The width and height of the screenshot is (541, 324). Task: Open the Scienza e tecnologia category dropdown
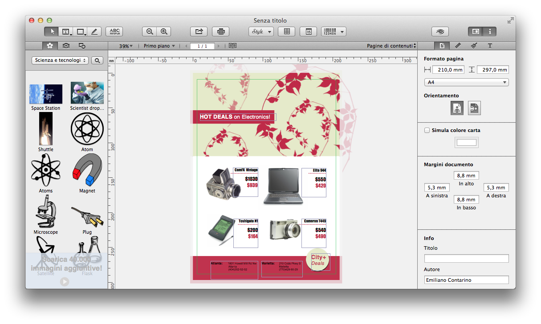tap(60, 60)
